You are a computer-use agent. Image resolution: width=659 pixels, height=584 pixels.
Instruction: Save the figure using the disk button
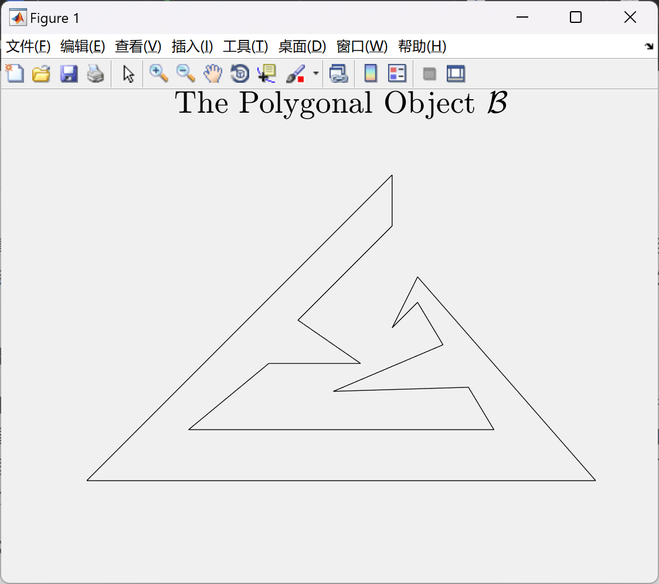(x=69, y=73)
